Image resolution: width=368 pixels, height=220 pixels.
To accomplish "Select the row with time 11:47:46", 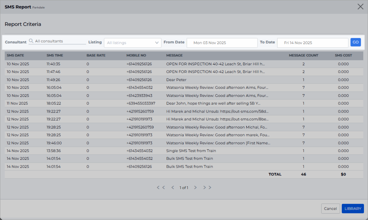I will point(184,72).
